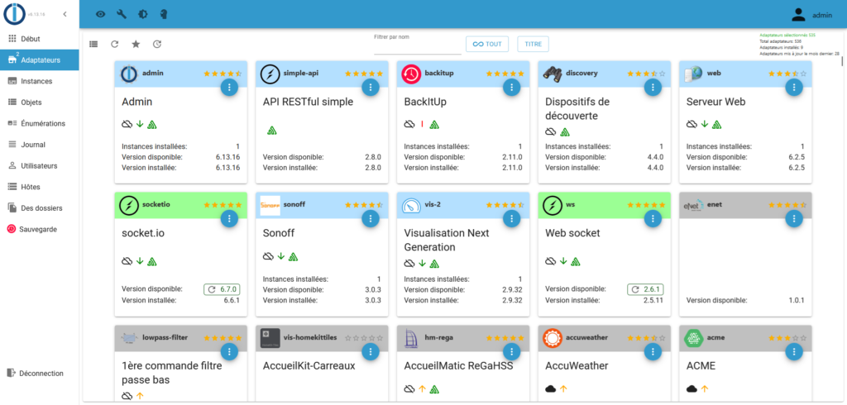Open Énumérations in the sidebar
Viewport: 847px width, 405px height.
40,123
